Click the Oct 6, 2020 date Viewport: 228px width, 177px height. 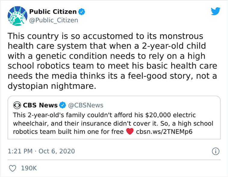57,151
